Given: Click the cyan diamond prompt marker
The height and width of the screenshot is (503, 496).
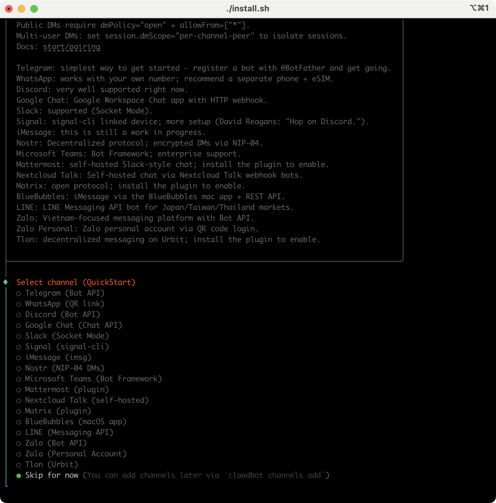Looking at the screenshot, I should click(x=6, y=282).
